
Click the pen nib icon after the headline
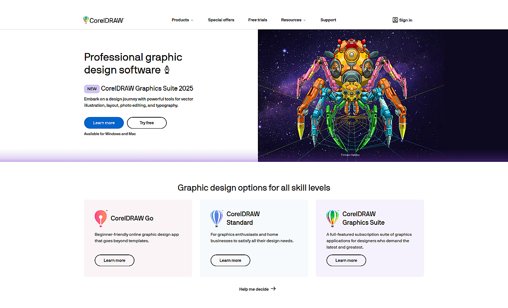(x=167, y=70)
